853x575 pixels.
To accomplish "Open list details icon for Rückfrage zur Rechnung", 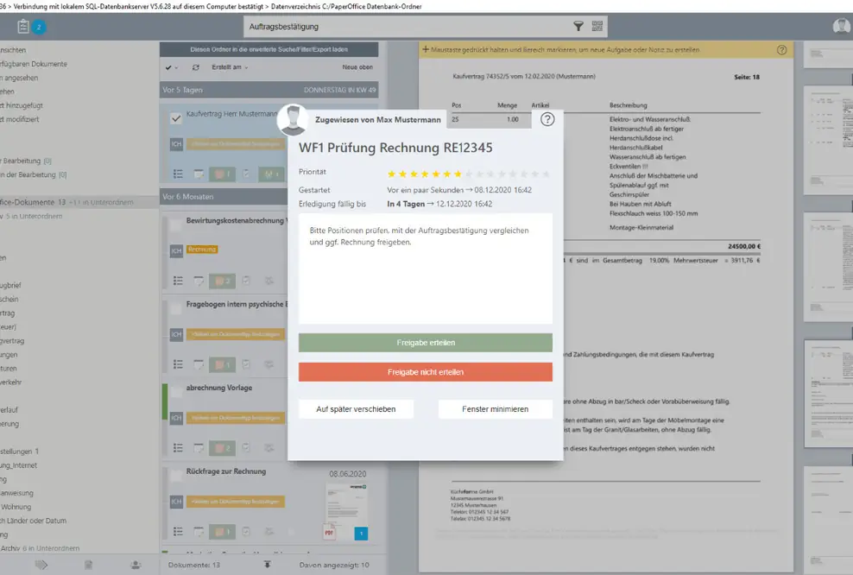I will (178, 532).
